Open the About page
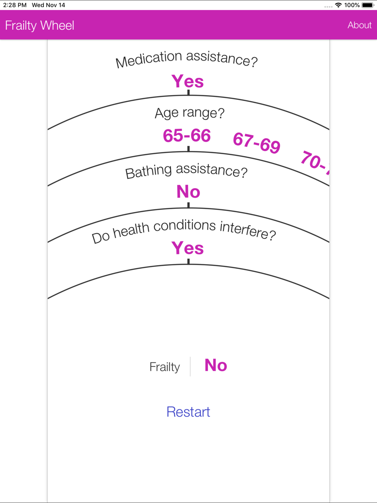 tap(359, 25)
